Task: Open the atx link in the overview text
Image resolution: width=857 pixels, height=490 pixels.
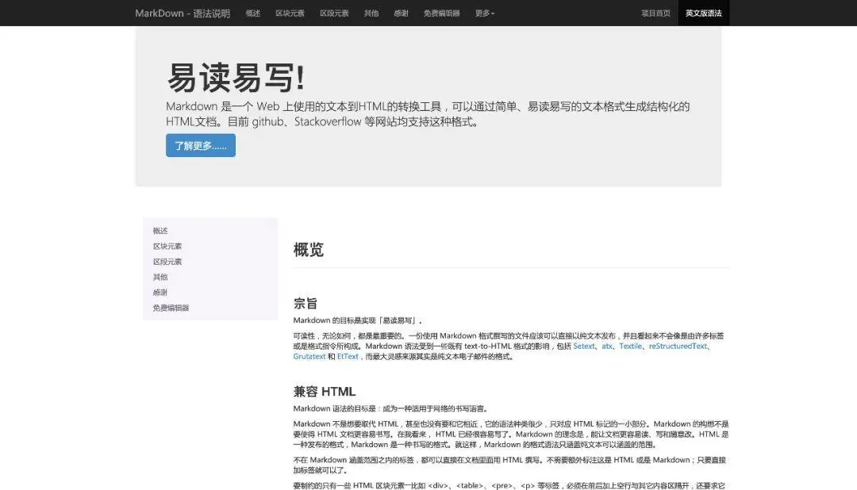Action: [x=606, y=346]
